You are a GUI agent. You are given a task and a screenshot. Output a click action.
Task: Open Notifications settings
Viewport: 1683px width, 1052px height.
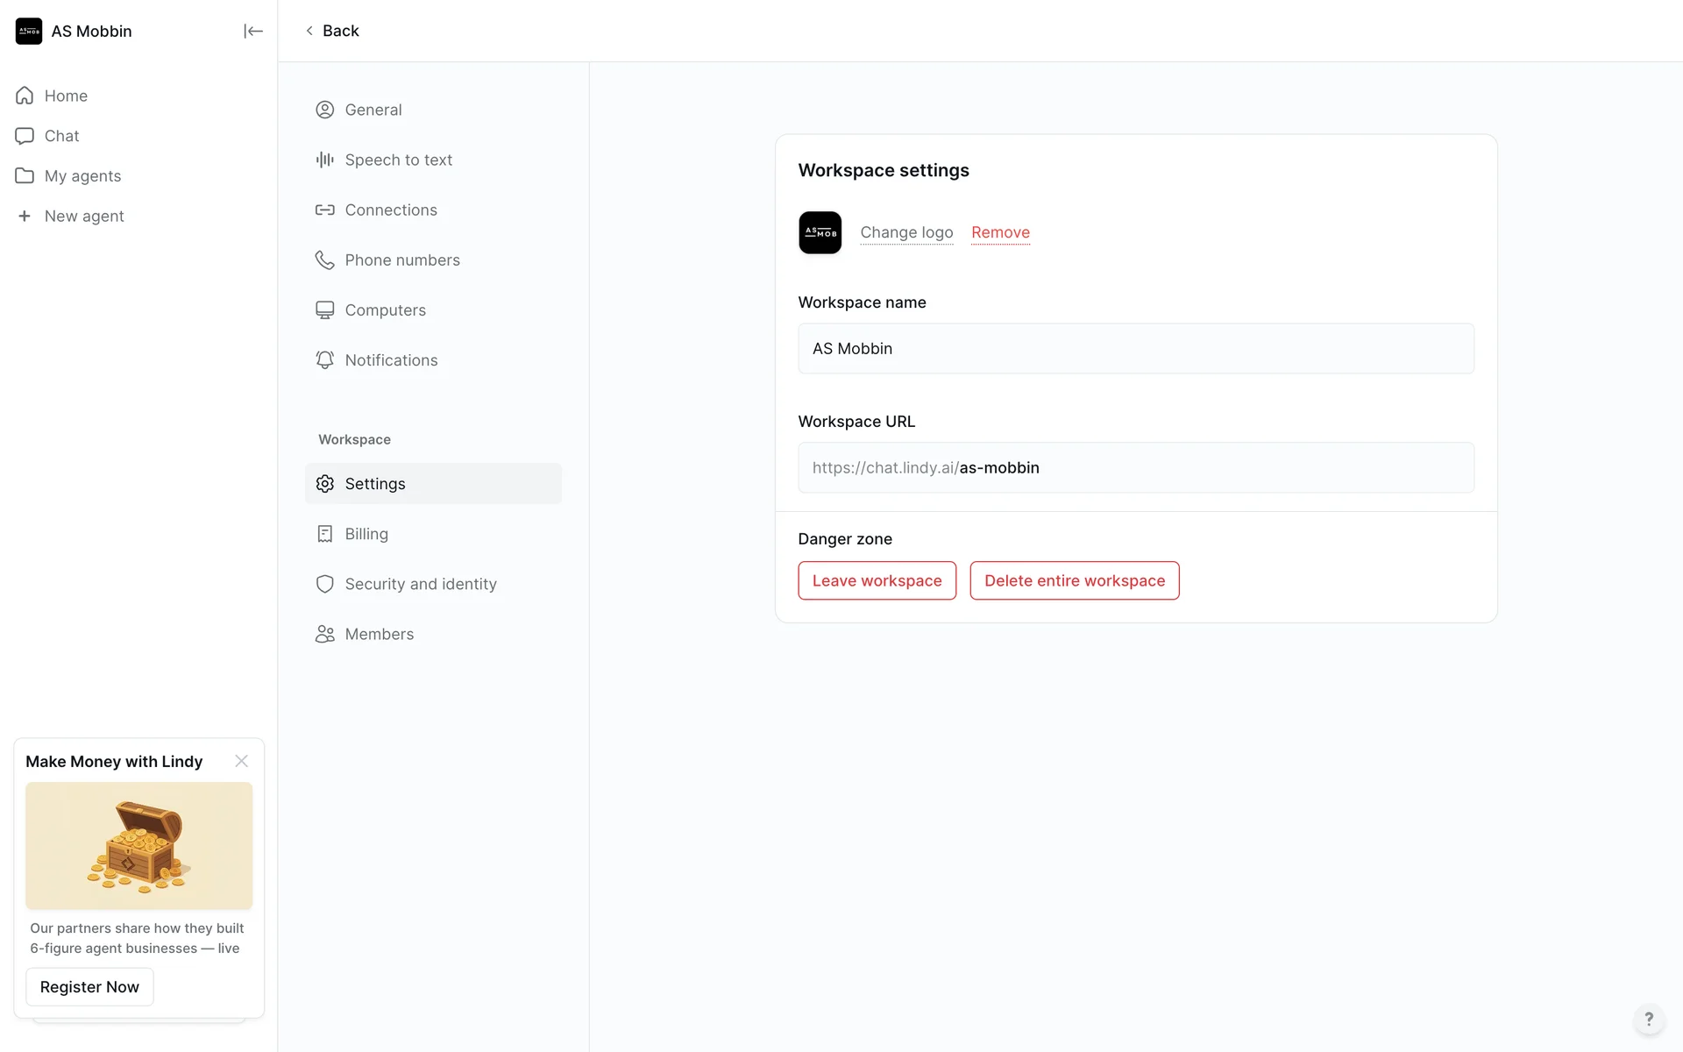[391, 360]
